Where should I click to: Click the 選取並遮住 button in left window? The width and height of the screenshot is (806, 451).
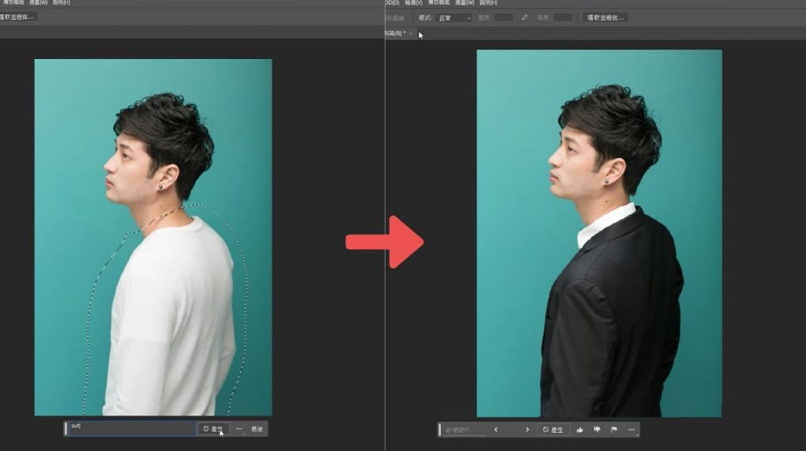[17, 17]
